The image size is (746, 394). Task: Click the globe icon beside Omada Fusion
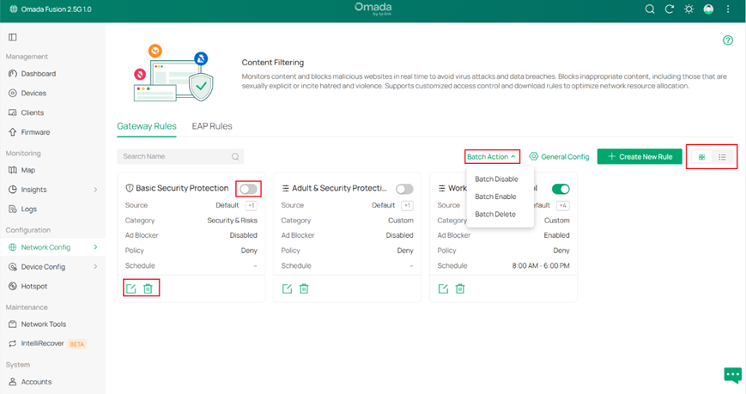[14, 9]
